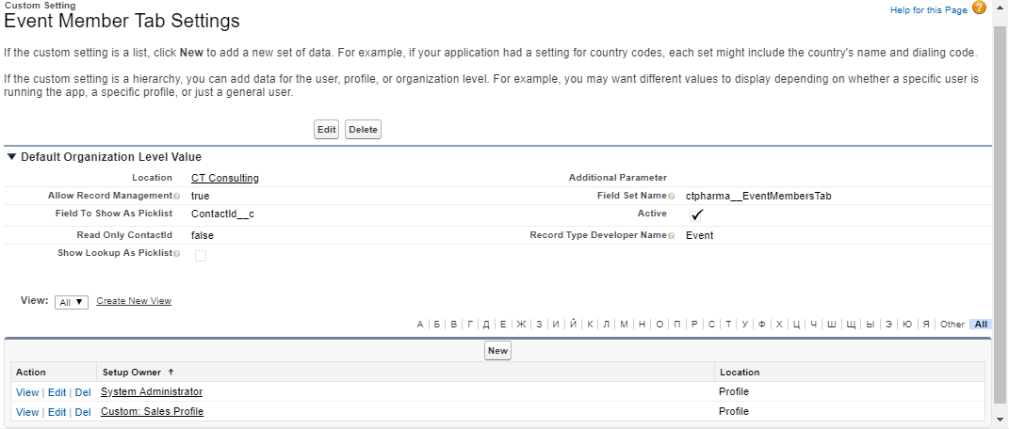Click the orange Help question mark icon
Viewport: 1009px width, 429px height.
(x=979, y=8)
